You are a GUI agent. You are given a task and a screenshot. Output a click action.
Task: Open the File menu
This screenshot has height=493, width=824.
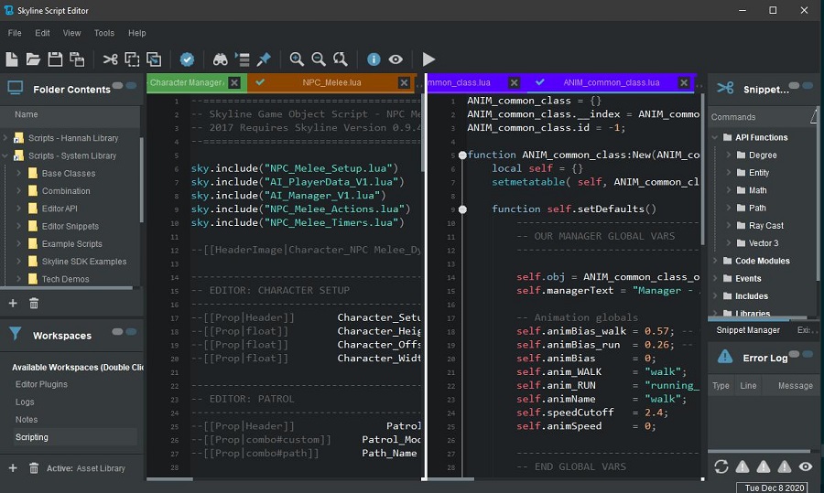(x=15, y=33)
